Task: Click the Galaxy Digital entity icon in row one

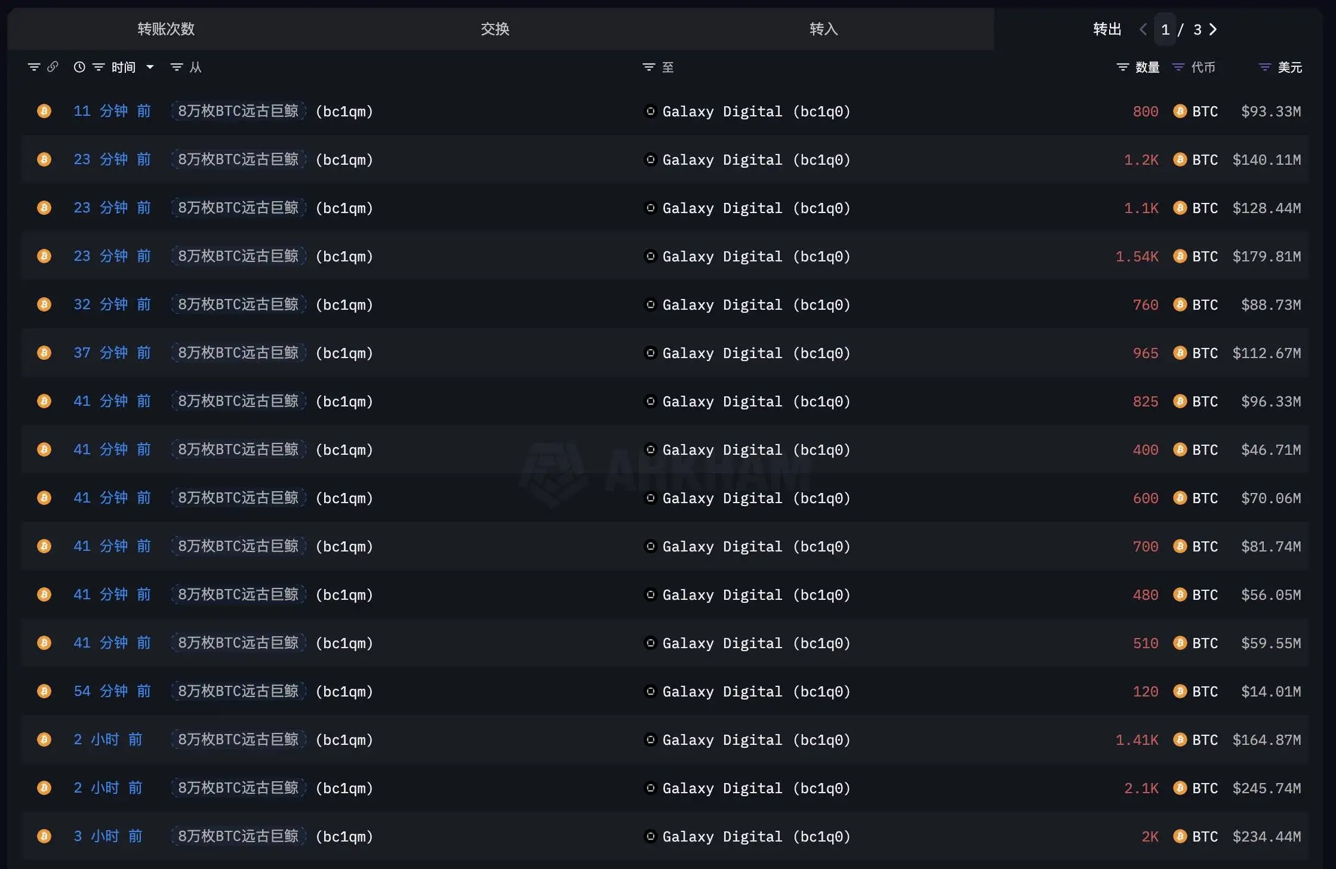Action: [650, 111]
